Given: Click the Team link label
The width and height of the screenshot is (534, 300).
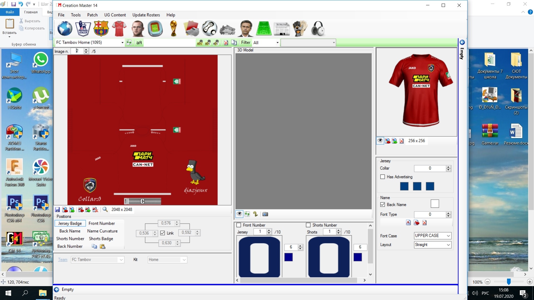Looking at the screenshot, I should 63,259.
